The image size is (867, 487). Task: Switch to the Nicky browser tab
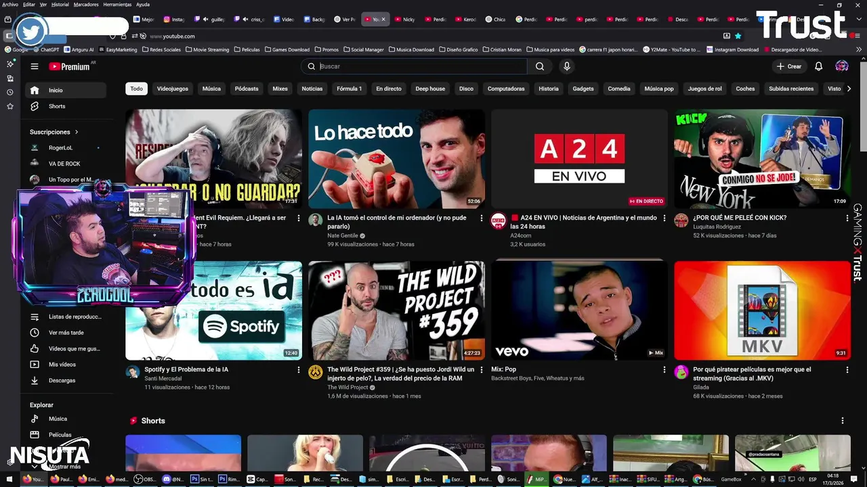pyautogui.click(x=406, y=20)
